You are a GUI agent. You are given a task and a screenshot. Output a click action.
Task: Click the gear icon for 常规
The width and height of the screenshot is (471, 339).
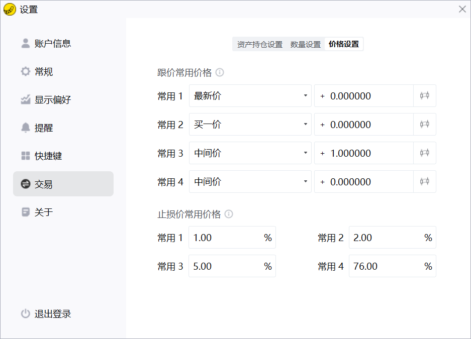click(26, 72)
